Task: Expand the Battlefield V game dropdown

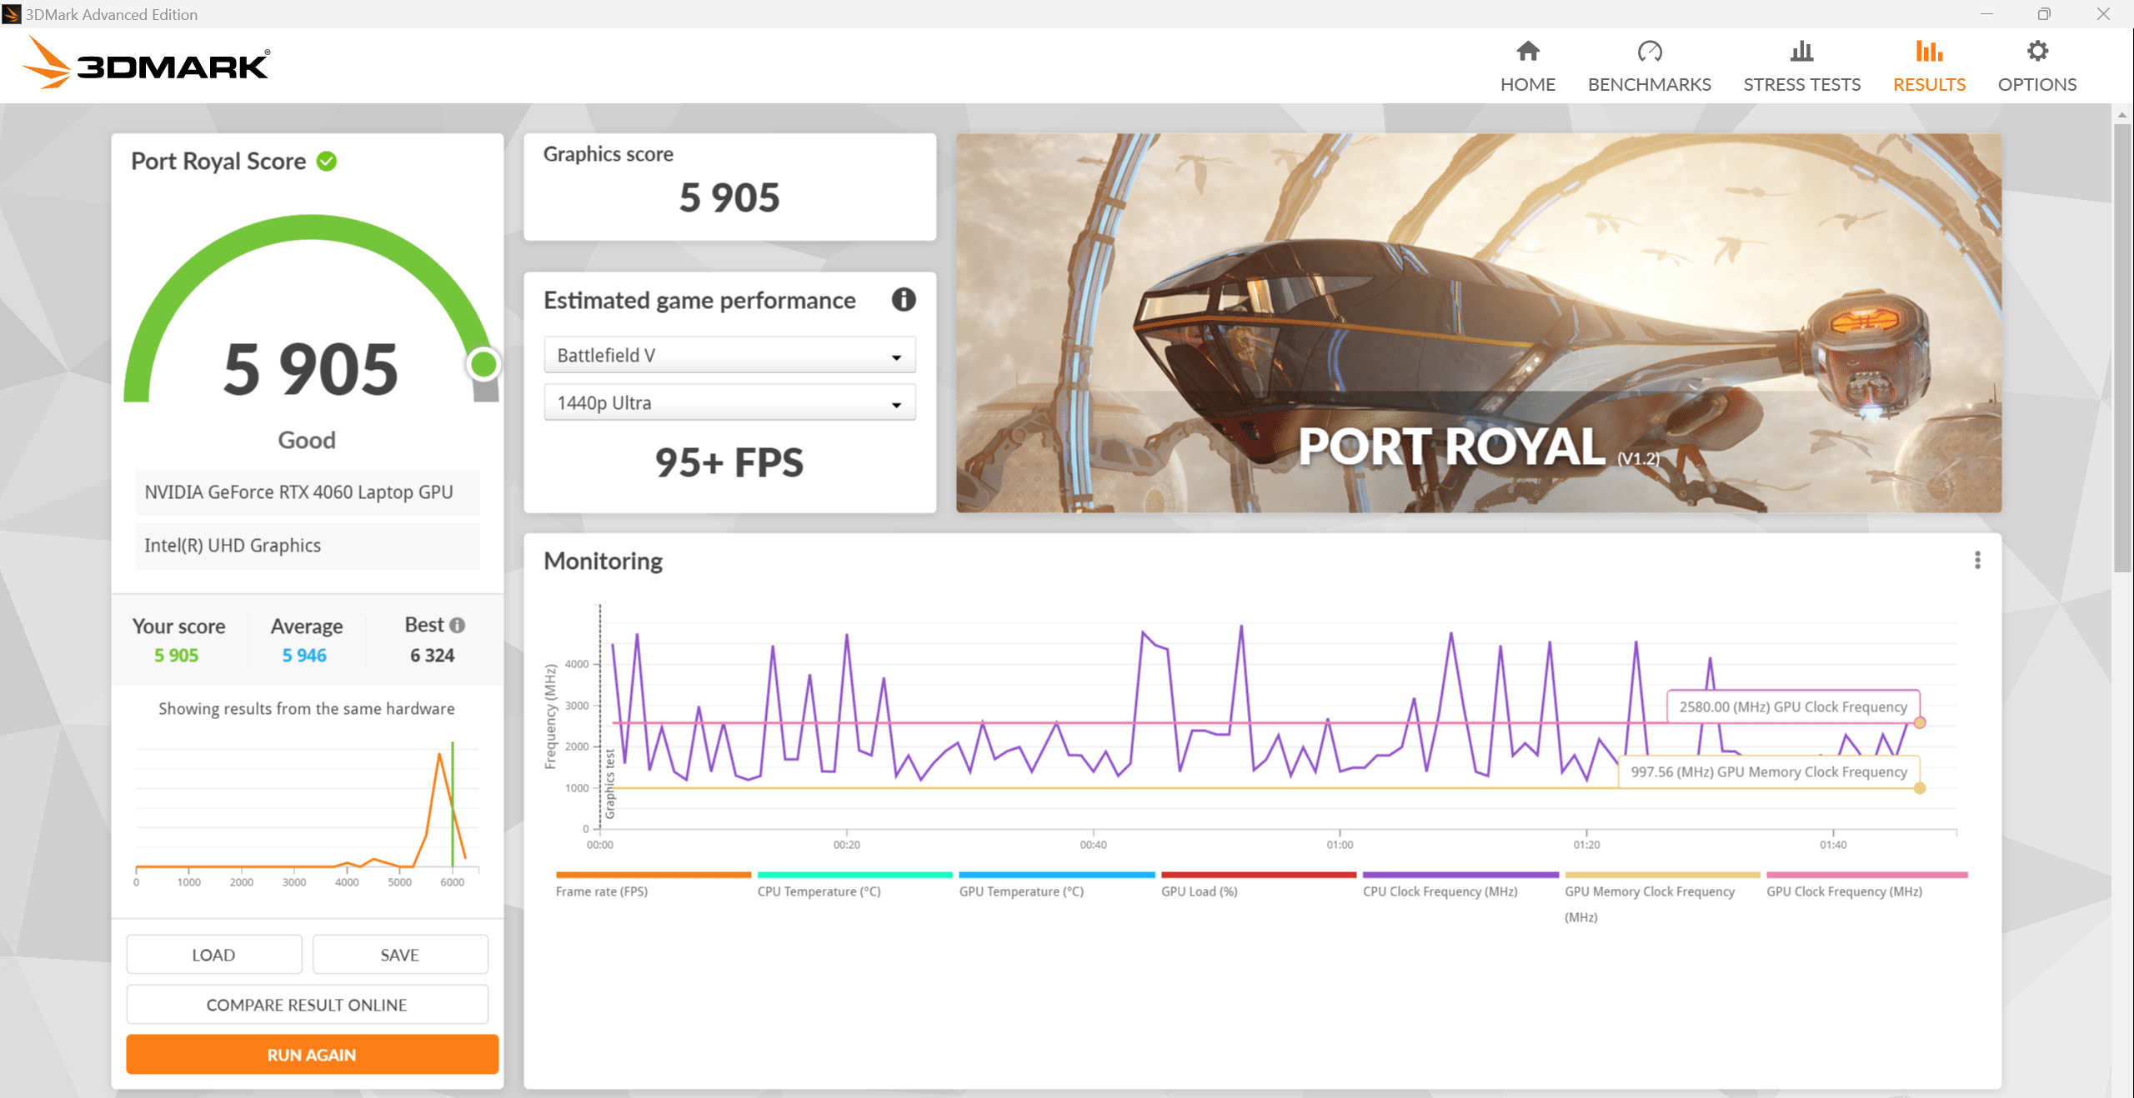Action: (729, 356)
